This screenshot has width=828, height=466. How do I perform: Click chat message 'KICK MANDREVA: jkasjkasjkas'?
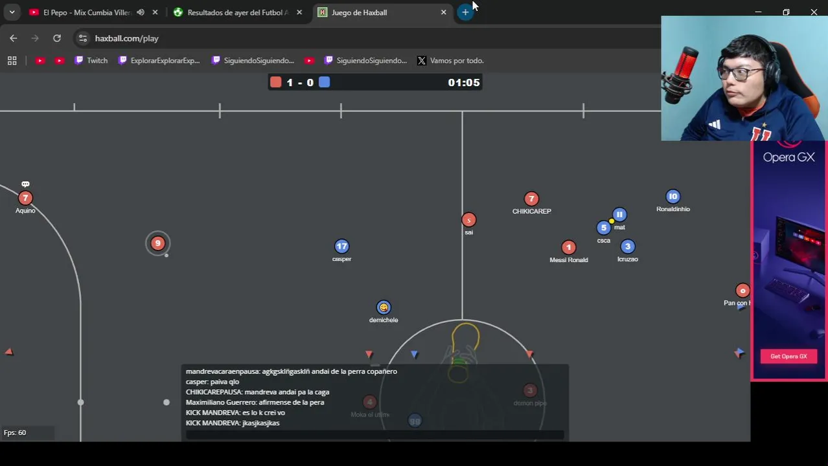tap(233, 423)
